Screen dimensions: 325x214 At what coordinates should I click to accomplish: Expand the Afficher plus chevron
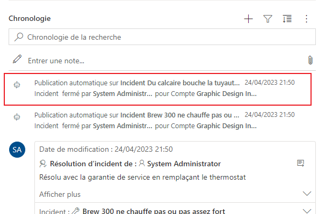(307, 194)
